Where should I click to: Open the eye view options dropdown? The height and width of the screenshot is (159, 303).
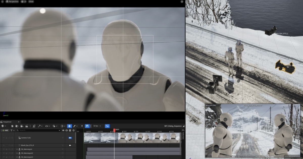coord(47,126)
